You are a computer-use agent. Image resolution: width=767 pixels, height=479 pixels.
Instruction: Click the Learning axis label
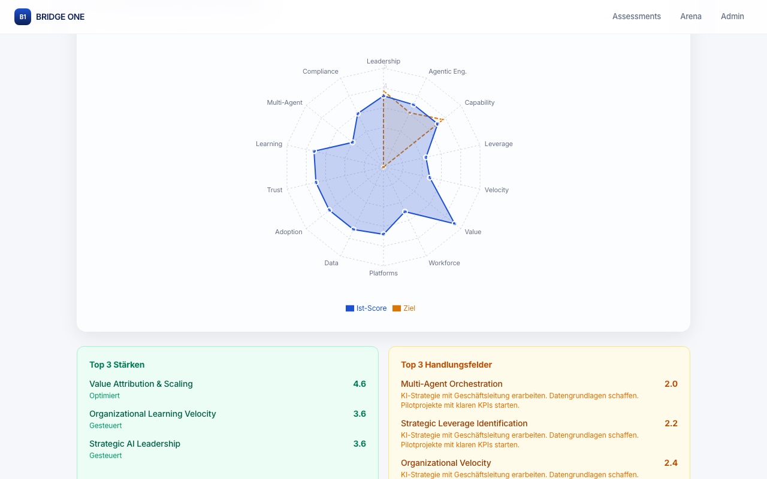269,144
